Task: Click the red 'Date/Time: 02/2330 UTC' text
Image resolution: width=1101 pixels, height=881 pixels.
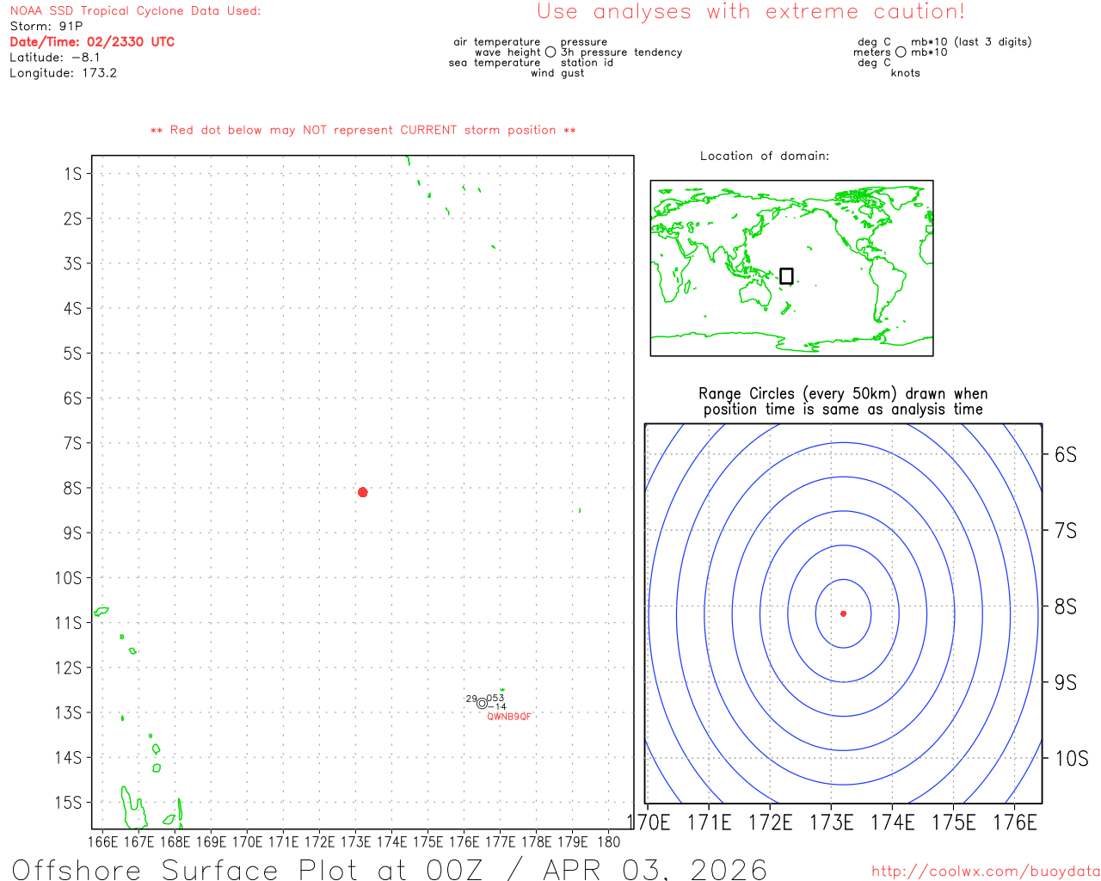Action: 92,42
